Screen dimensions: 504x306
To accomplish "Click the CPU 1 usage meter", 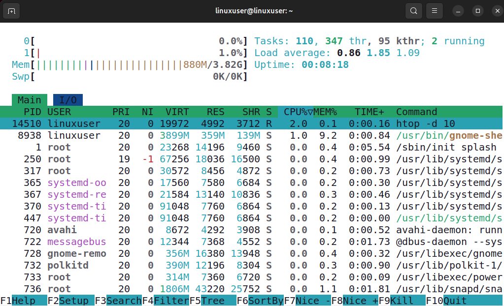I will tap(135, 53).
